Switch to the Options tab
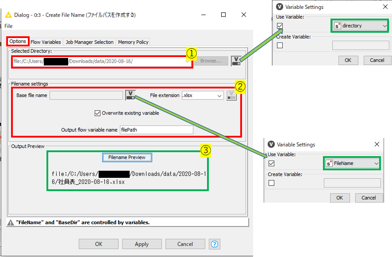 point(18,41)
